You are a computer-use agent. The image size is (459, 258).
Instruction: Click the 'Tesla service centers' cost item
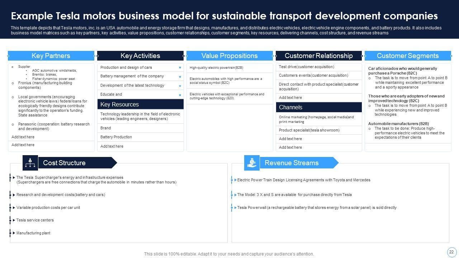point(35,220)
